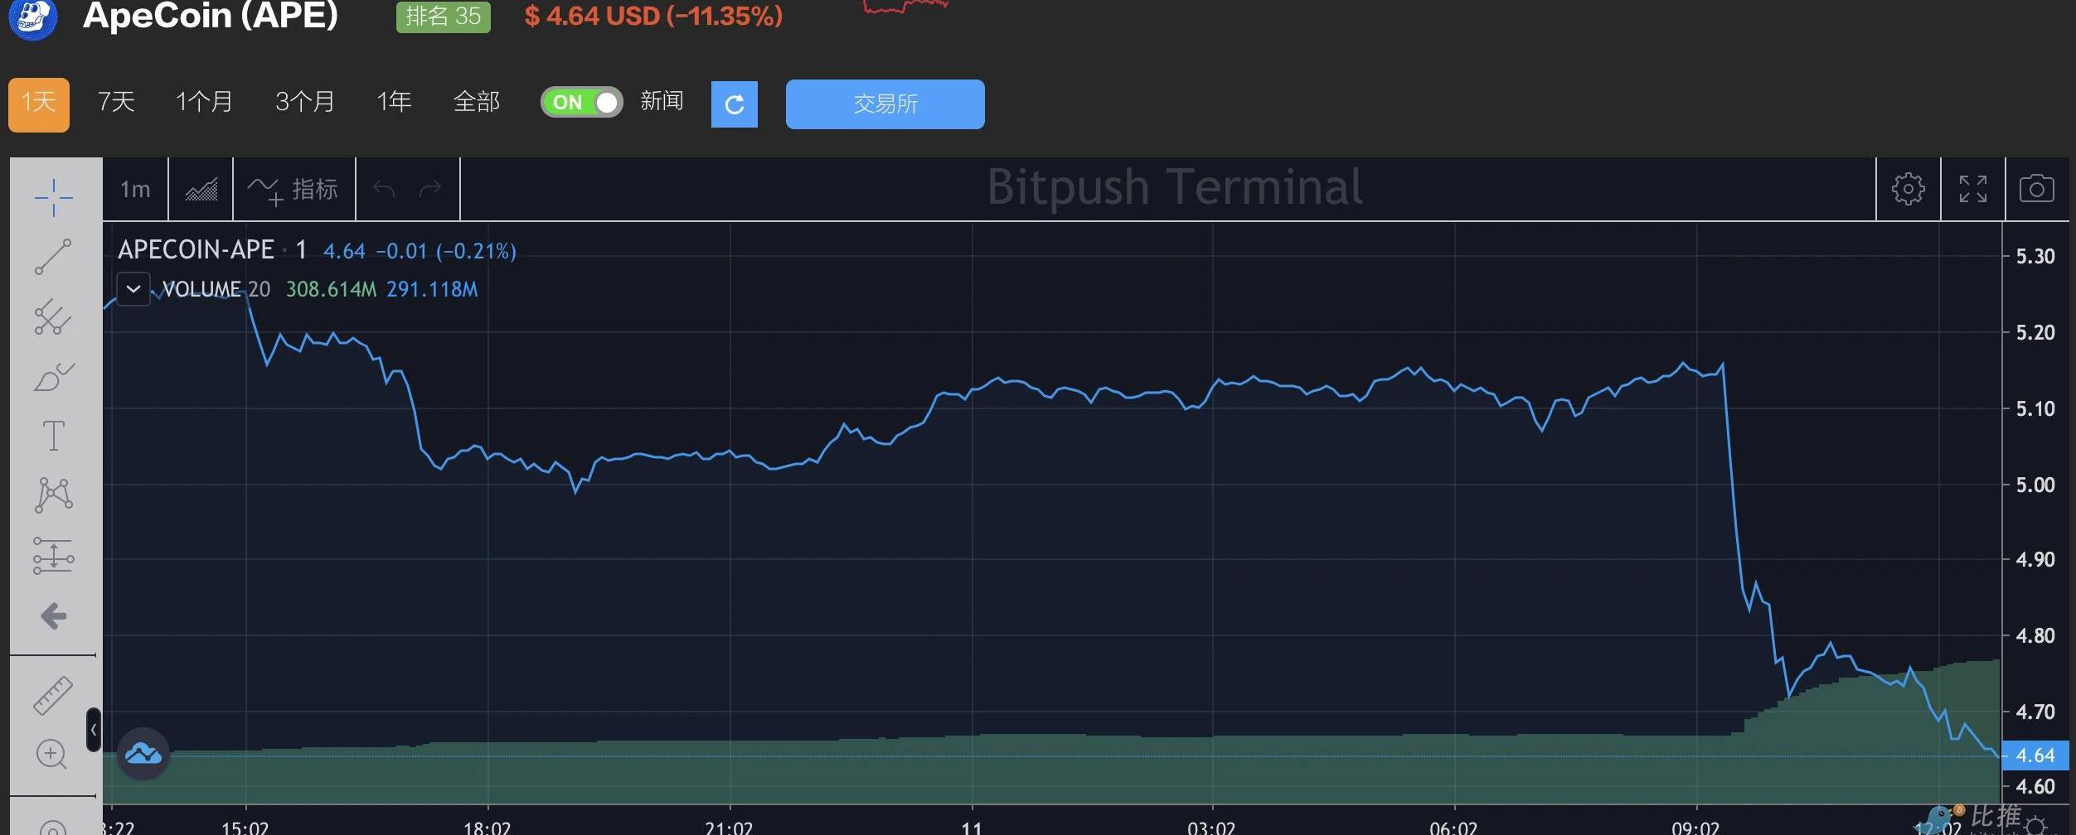Collapse the VOLUME indicator legend

click(x=133, y=289)
